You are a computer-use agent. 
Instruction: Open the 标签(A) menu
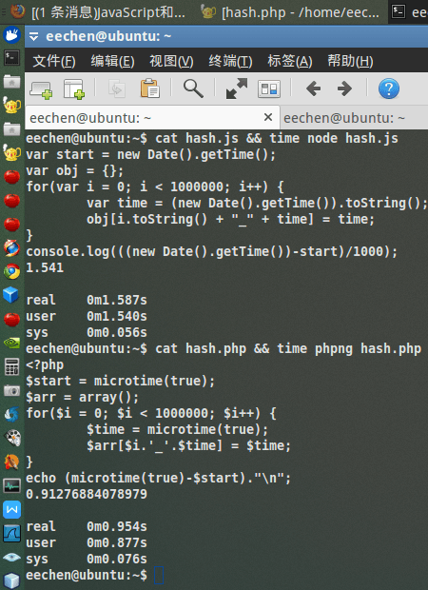[289, 61]
